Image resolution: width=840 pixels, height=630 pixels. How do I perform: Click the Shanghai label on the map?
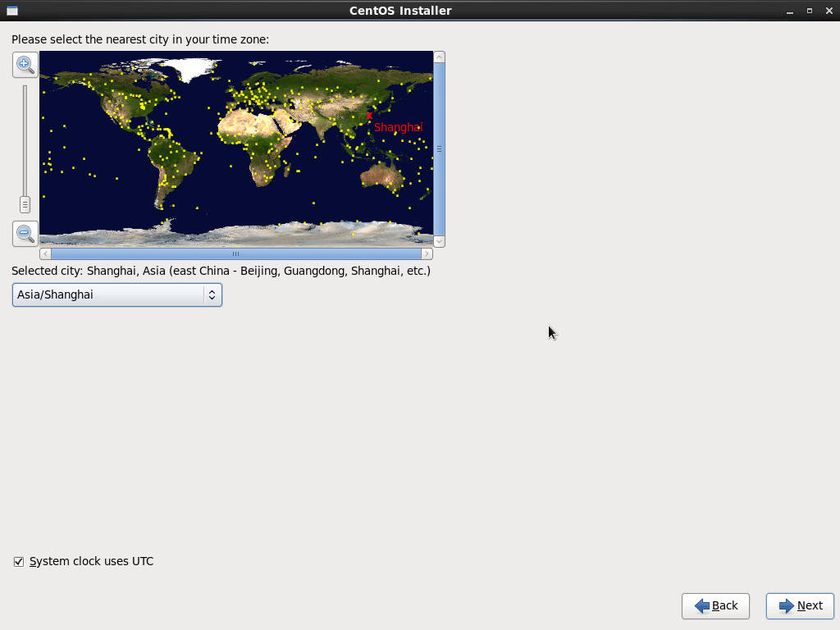point(398,127)
